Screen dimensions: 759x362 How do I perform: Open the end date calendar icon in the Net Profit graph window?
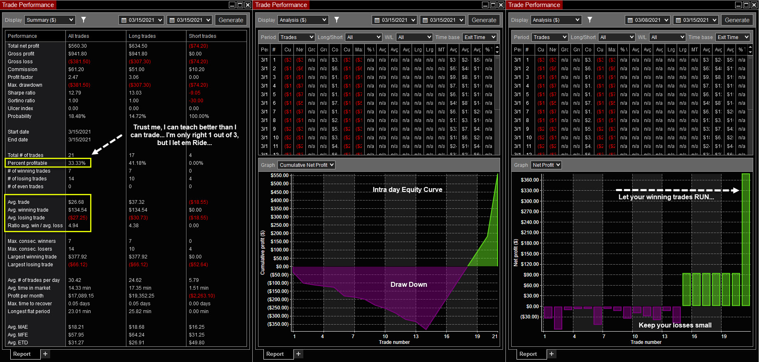click(x=678, y=20)
